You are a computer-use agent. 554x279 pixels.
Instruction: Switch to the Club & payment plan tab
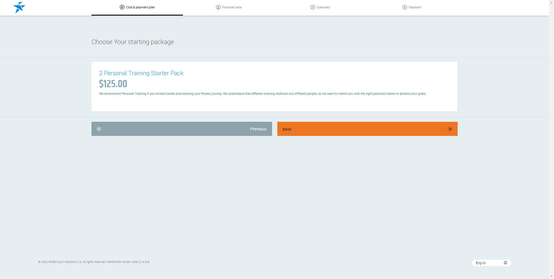click(140, 7)
